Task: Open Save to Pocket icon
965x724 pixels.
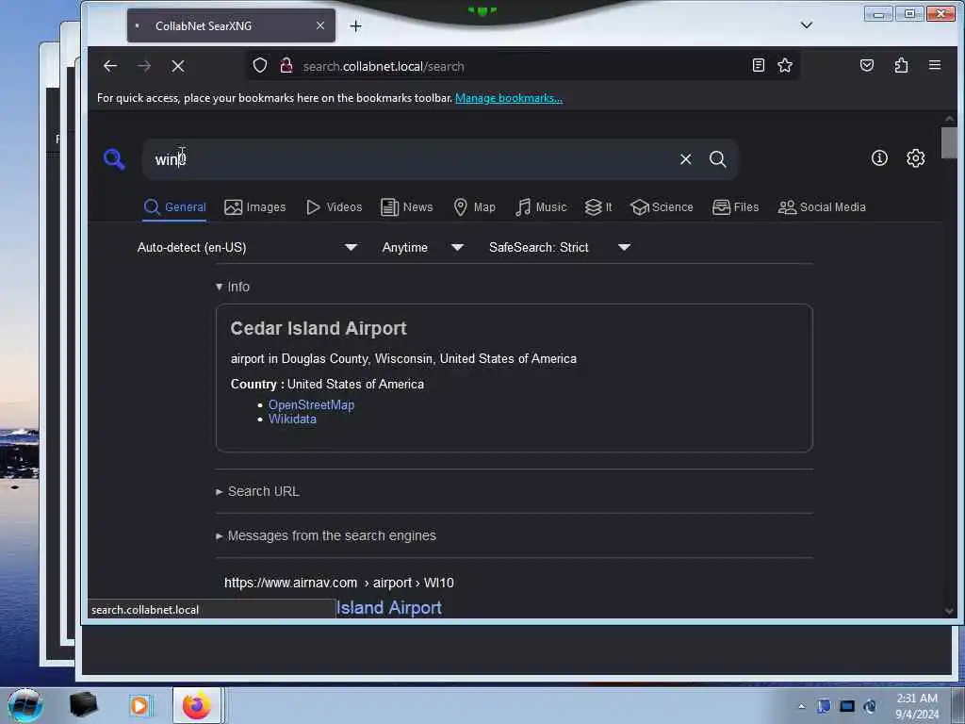Action: pyautogui.click(x=867, y=65)
